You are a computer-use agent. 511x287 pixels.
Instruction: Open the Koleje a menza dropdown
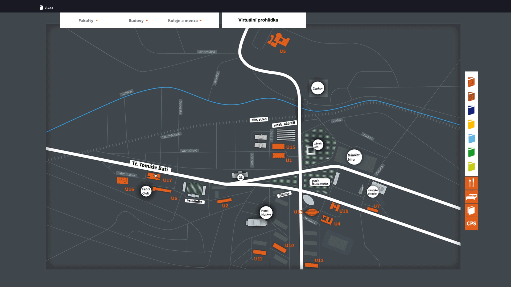pyautogui.click(x=185, y=20)
